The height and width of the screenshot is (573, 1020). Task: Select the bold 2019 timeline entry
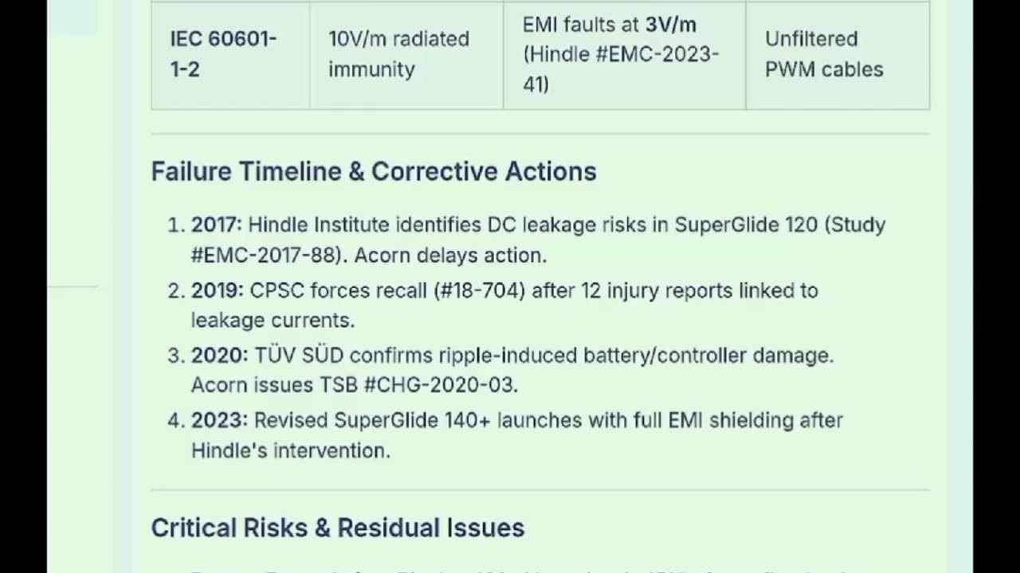(x=217, y=290)
